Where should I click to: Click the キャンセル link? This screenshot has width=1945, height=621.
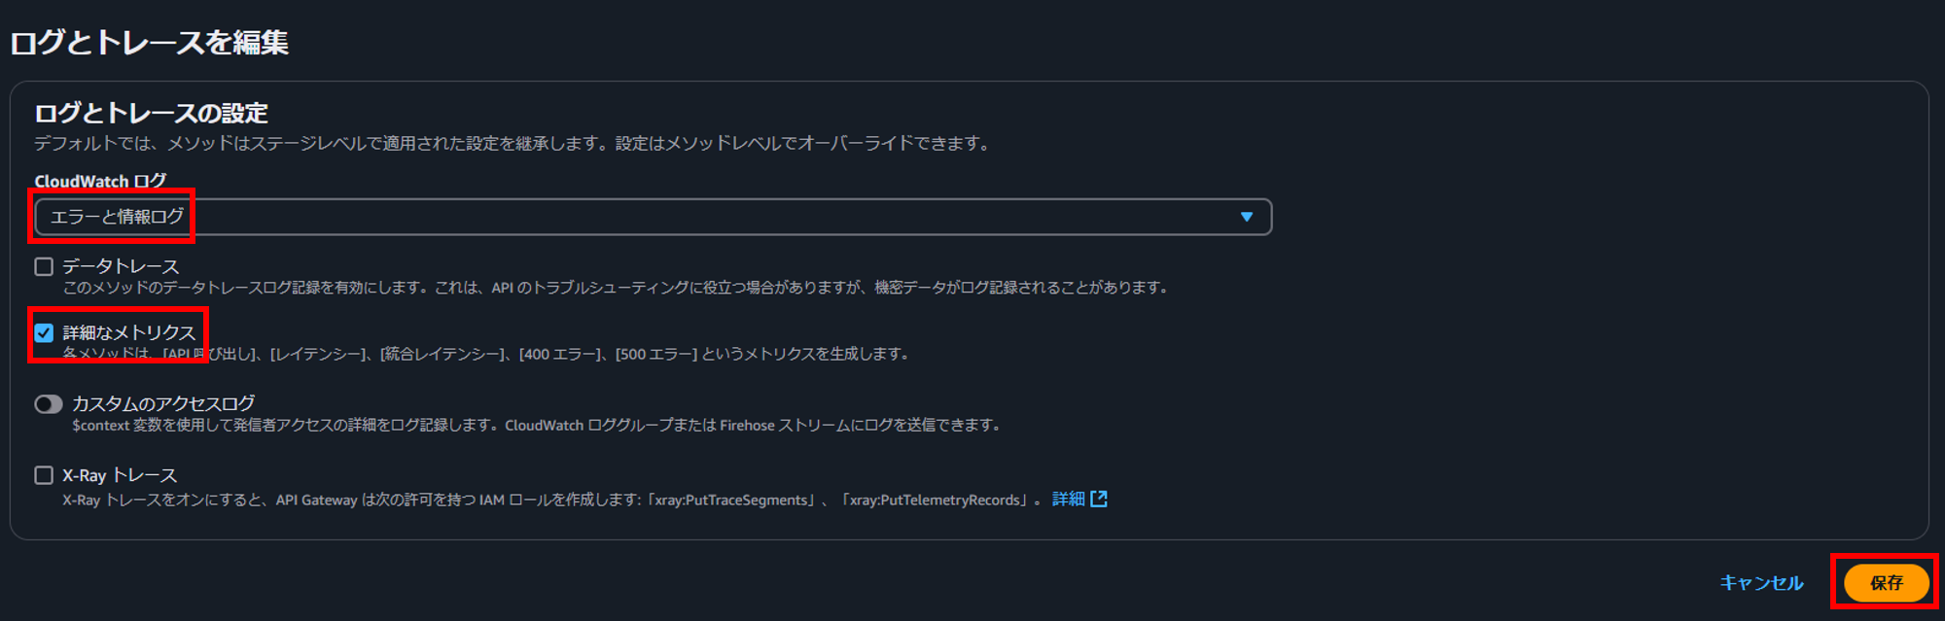[x=1761, y=582]
